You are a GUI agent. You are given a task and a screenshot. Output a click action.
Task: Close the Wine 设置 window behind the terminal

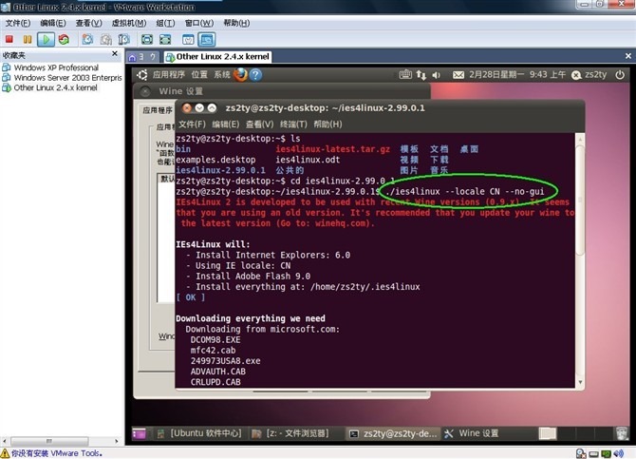pyautogui.click(x=145, y=91)
